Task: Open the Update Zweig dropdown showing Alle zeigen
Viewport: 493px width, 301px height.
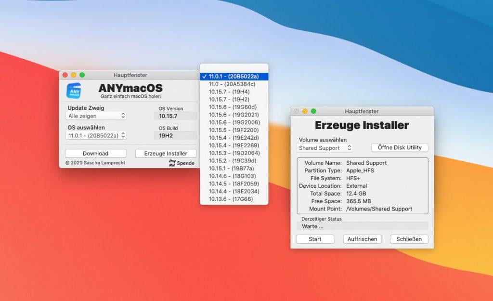Action: click(x=96, y=116)
